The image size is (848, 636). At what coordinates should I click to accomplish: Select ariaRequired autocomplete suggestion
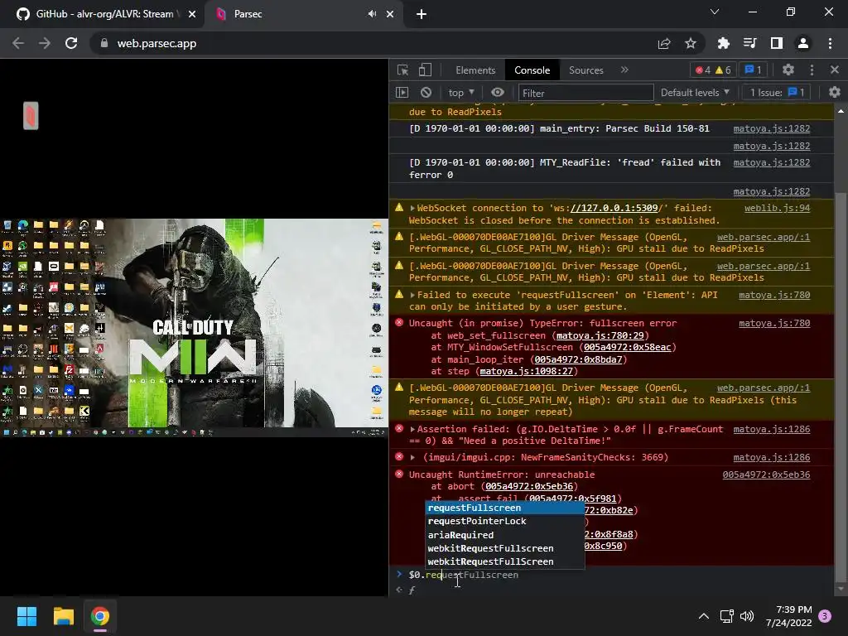click(504, 535)
